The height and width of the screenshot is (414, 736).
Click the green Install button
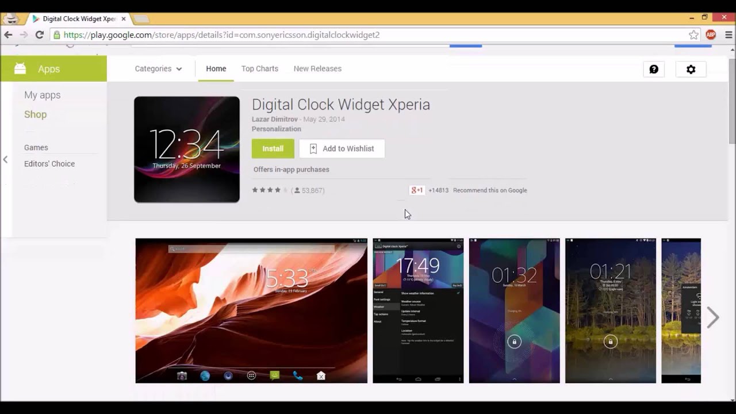tap(273, 148)
